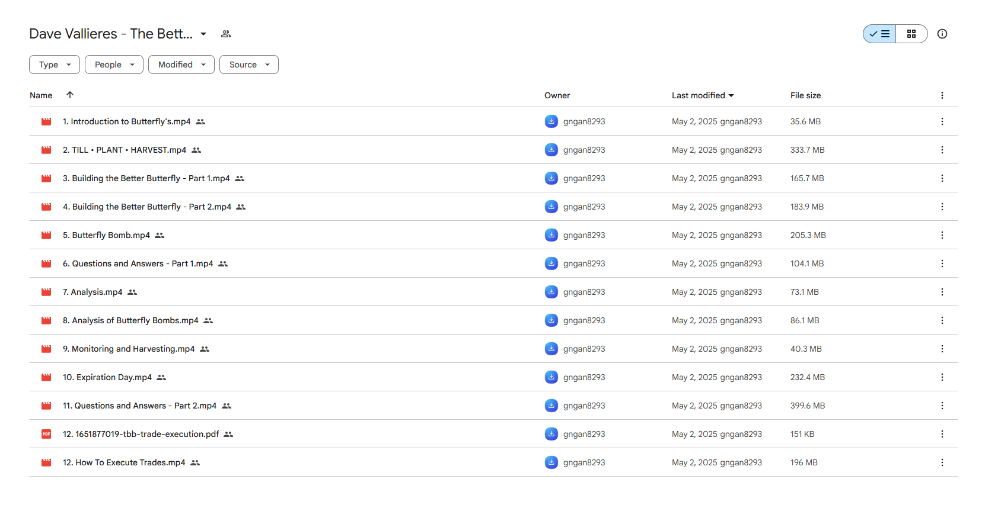1001x521 pixels.
Task: Click the shared icon next to 9. Monitoring and Harvesting.mp4
Action: (x=205, y=349)
